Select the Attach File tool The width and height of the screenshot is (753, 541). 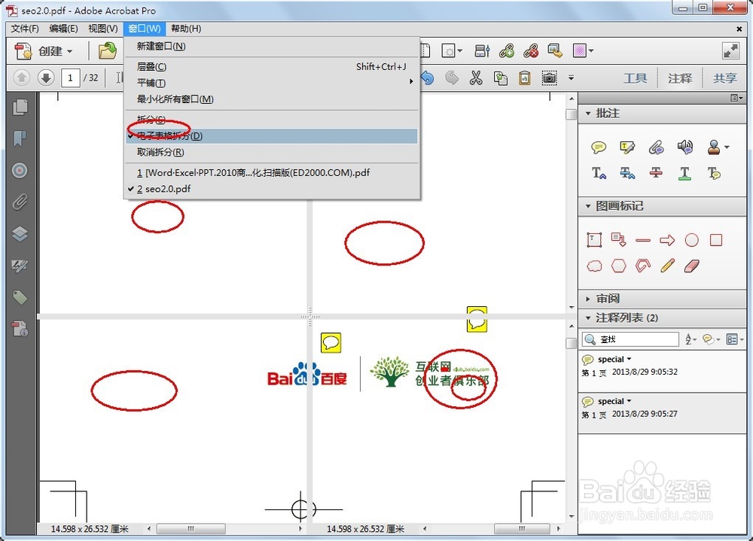(x=656, y=147)
